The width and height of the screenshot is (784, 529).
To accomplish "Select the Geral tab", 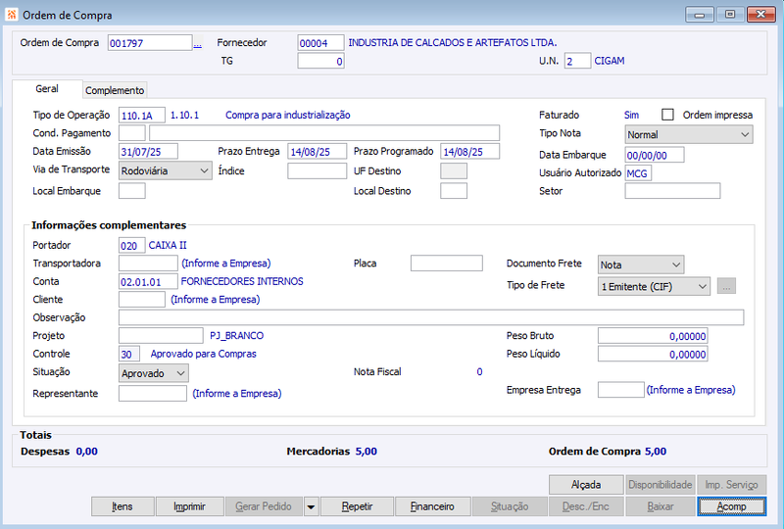I will (x=47, y=88).
